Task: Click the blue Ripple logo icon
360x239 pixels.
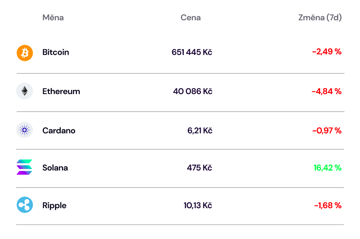Action: (25, 205)
